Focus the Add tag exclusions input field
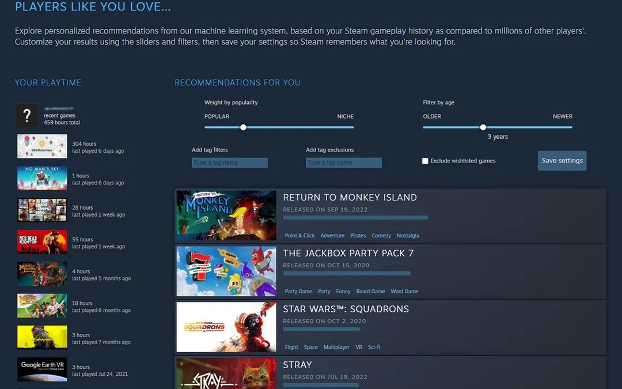Screen dimensions: 622x389 click(343, 163)
